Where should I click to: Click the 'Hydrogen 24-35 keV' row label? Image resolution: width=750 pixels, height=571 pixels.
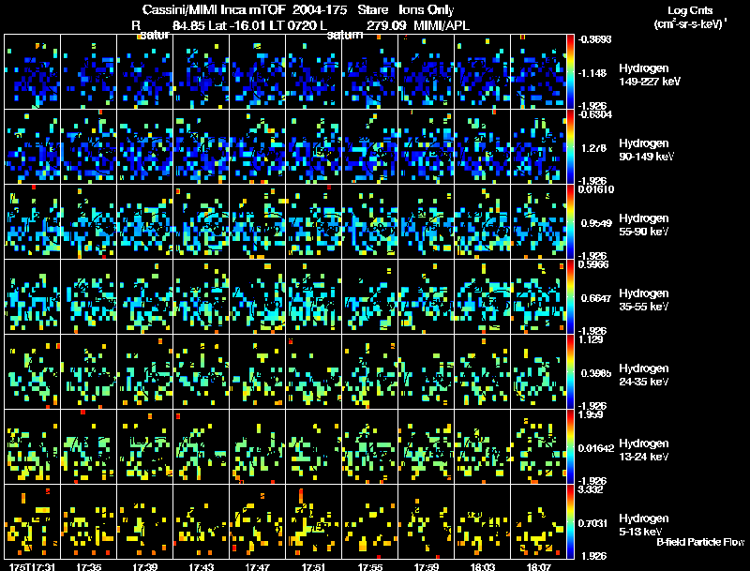pos(644,375)
